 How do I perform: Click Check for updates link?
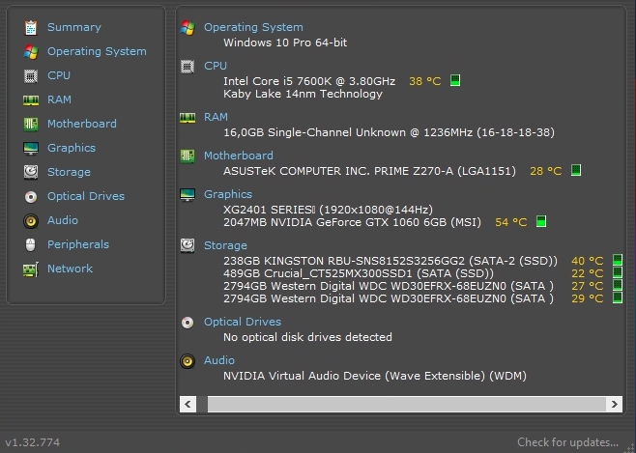click(568, 442)
